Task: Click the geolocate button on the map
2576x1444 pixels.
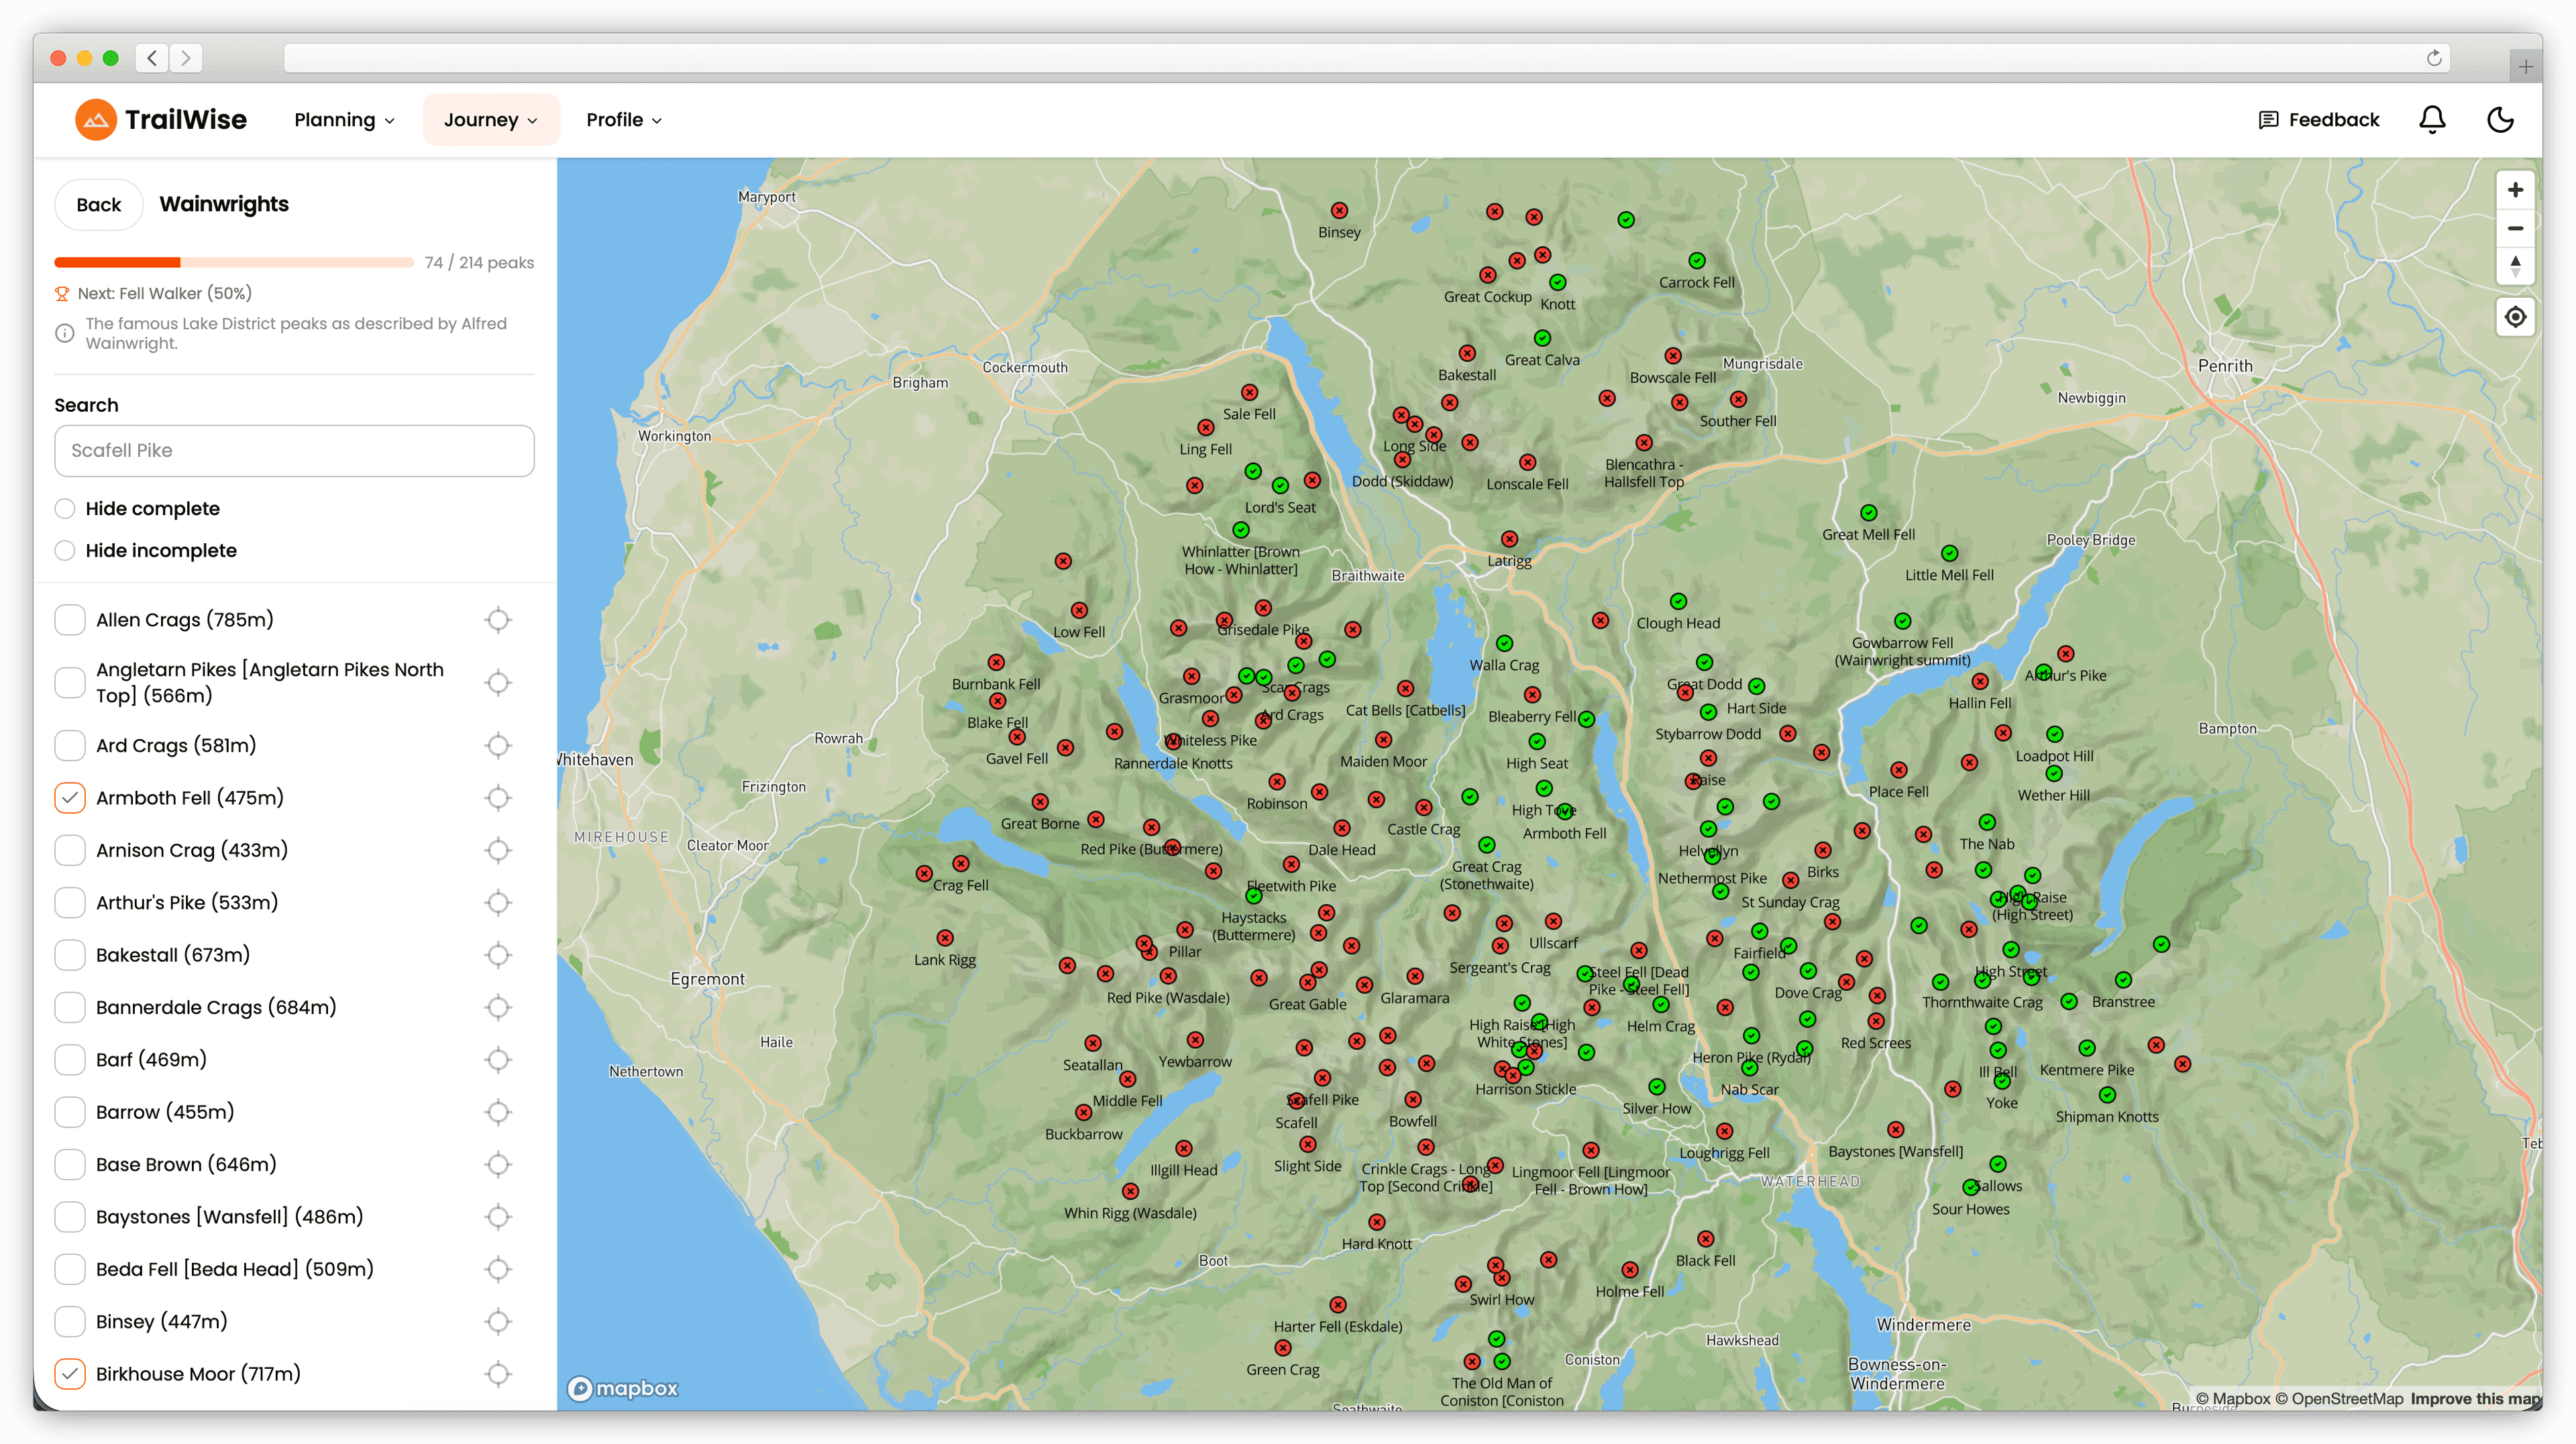Action: pos(2515,317)
